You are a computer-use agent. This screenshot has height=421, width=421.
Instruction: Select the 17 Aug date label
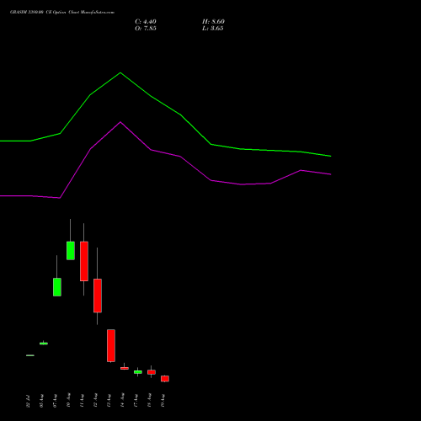pyautogui.click(x=136, y=401)
